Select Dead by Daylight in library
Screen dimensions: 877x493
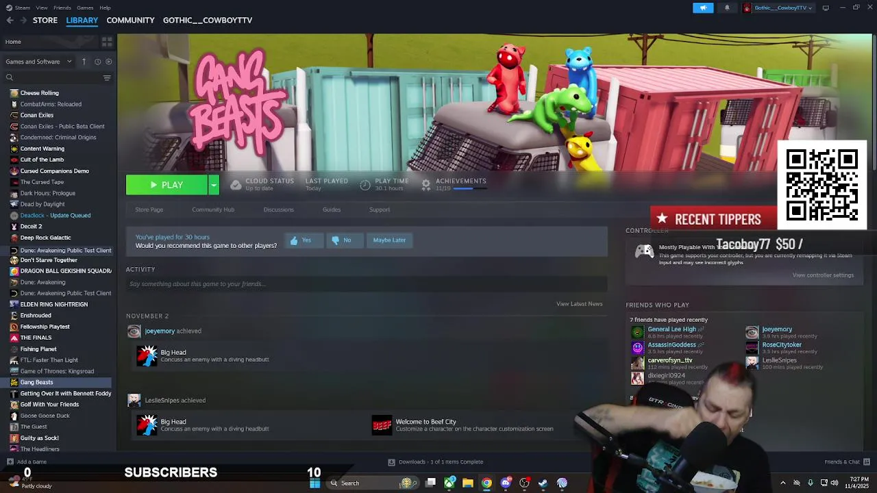coord(42,204)
